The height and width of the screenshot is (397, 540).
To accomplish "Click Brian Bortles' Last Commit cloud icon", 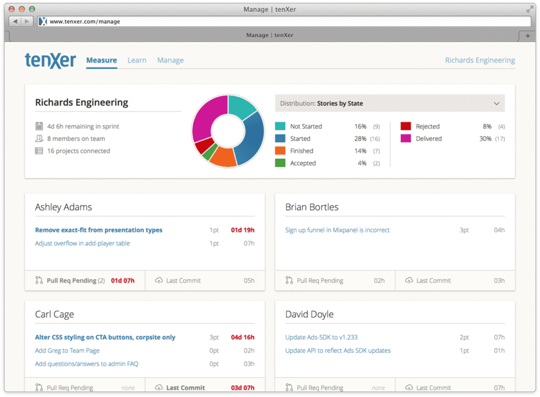I will (x=409, y=280).
